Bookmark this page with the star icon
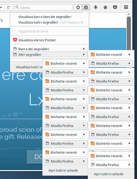This screenshot has height=179, width=137. coord(78,8)
